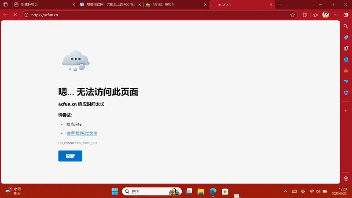This screenshot has height=198, width=352.
Task: Switch to the Bilibili timeline tab
Action: pyautogui.click(x=176, y=4)
